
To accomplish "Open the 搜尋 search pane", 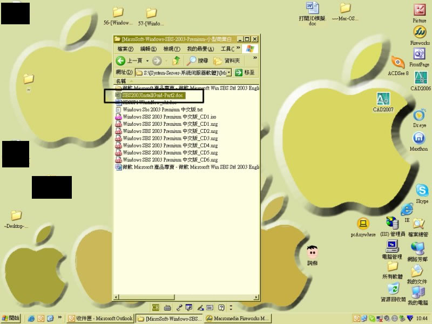I will [197, 60].
